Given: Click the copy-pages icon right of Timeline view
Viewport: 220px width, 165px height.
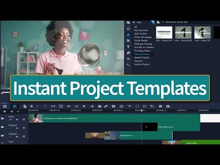Looking at the screenshot, I should tap(25, 106).
